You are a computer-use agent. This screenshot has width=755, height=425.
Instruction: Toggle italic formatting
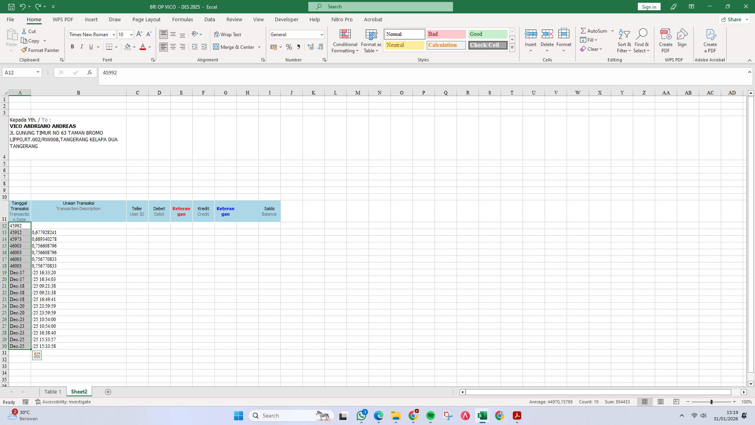tap(81, 46)
